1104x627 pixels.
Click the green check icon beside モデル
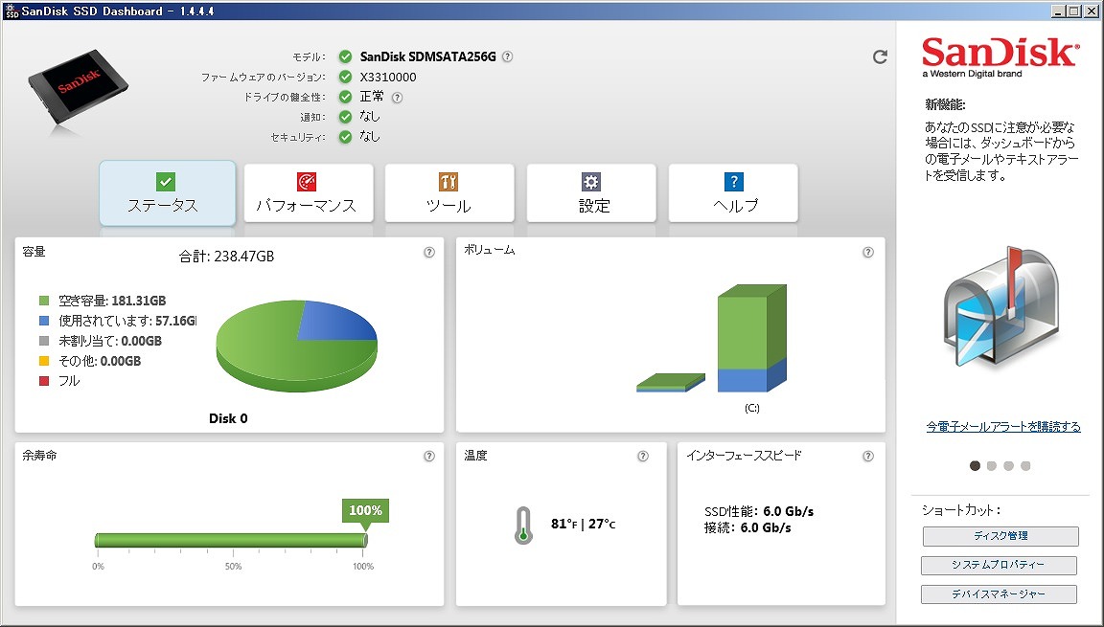pyautogui.click(x=345, y=56)
